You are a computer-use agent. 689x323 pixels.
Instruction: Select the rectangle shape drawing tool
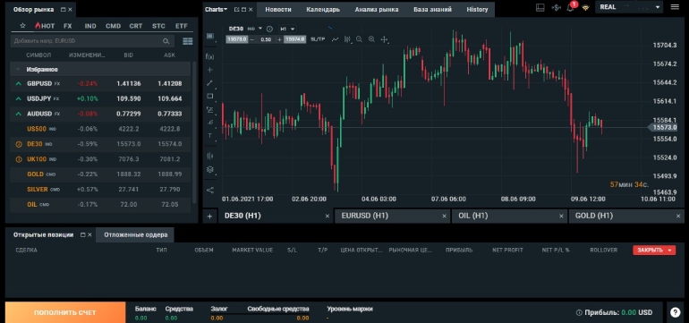coord(210,96)
